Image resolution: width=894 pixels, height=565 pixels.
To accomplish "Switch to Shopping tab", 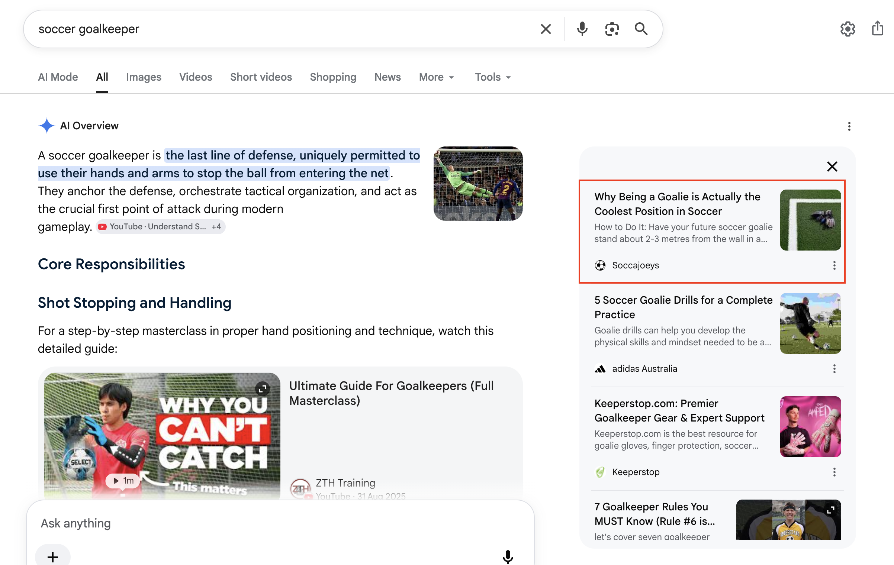I will click(333, 77).
